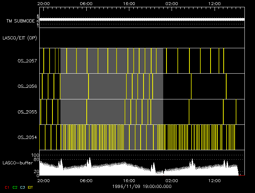Click the red C1 legend entry
This screenshot has width=255, height=193.
7,187
